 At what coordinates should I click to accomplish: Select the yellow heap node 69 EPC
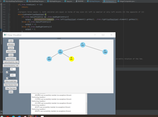tap(72, 59)
